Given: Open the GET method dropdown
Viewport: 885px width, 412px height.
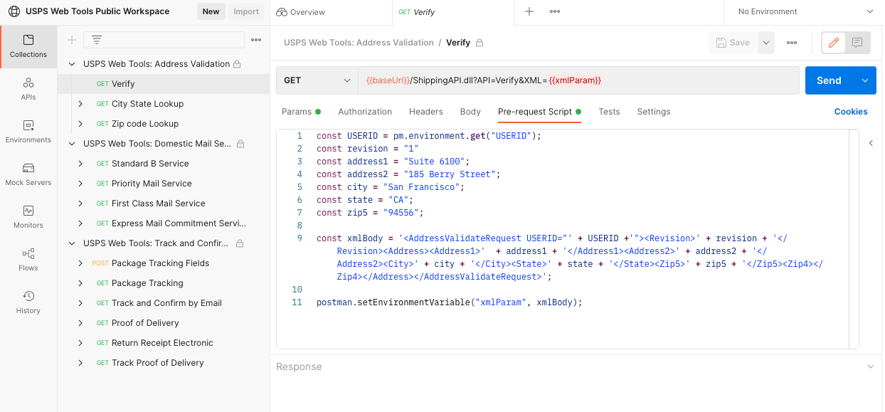Looking at the screenshot, I should 317,80.
